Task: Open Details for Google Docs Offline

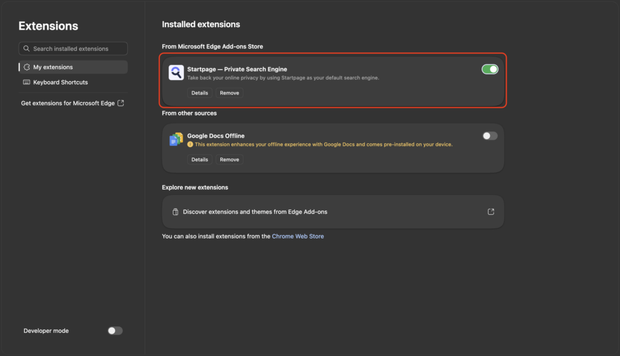Action: [200, 159]
